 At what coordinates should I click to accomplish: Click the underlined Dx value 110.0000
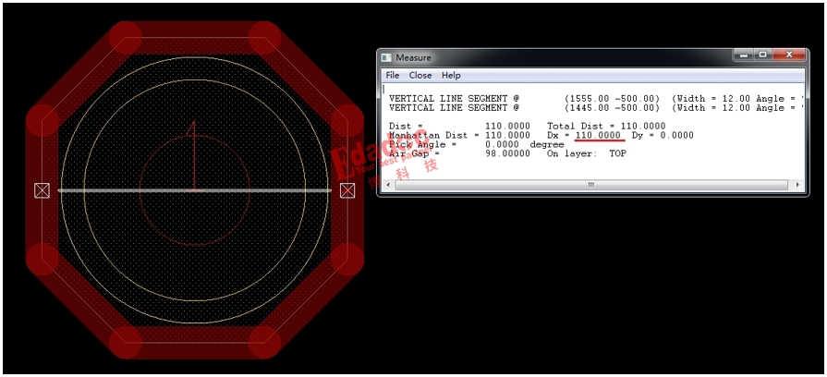[x=598, y=136]
